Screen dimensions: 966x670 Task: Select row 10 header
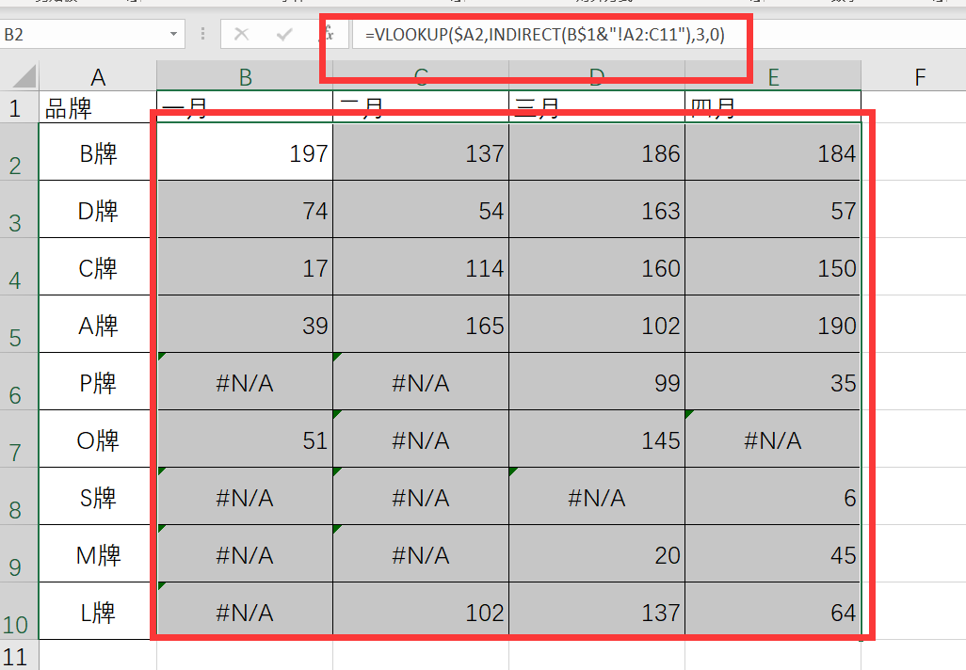click(19, 611)
